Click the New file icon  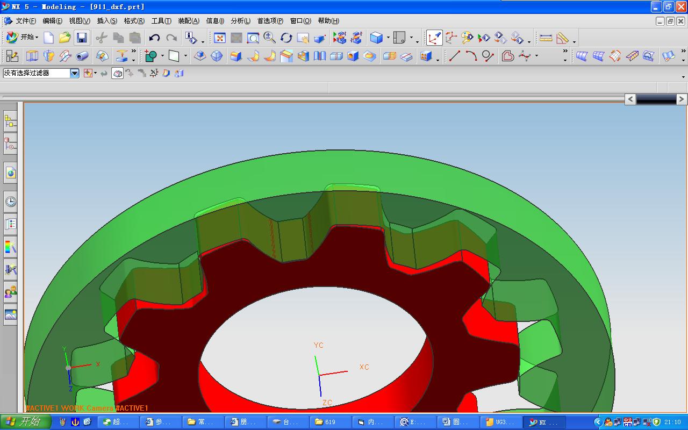click(x=48, y=38)
